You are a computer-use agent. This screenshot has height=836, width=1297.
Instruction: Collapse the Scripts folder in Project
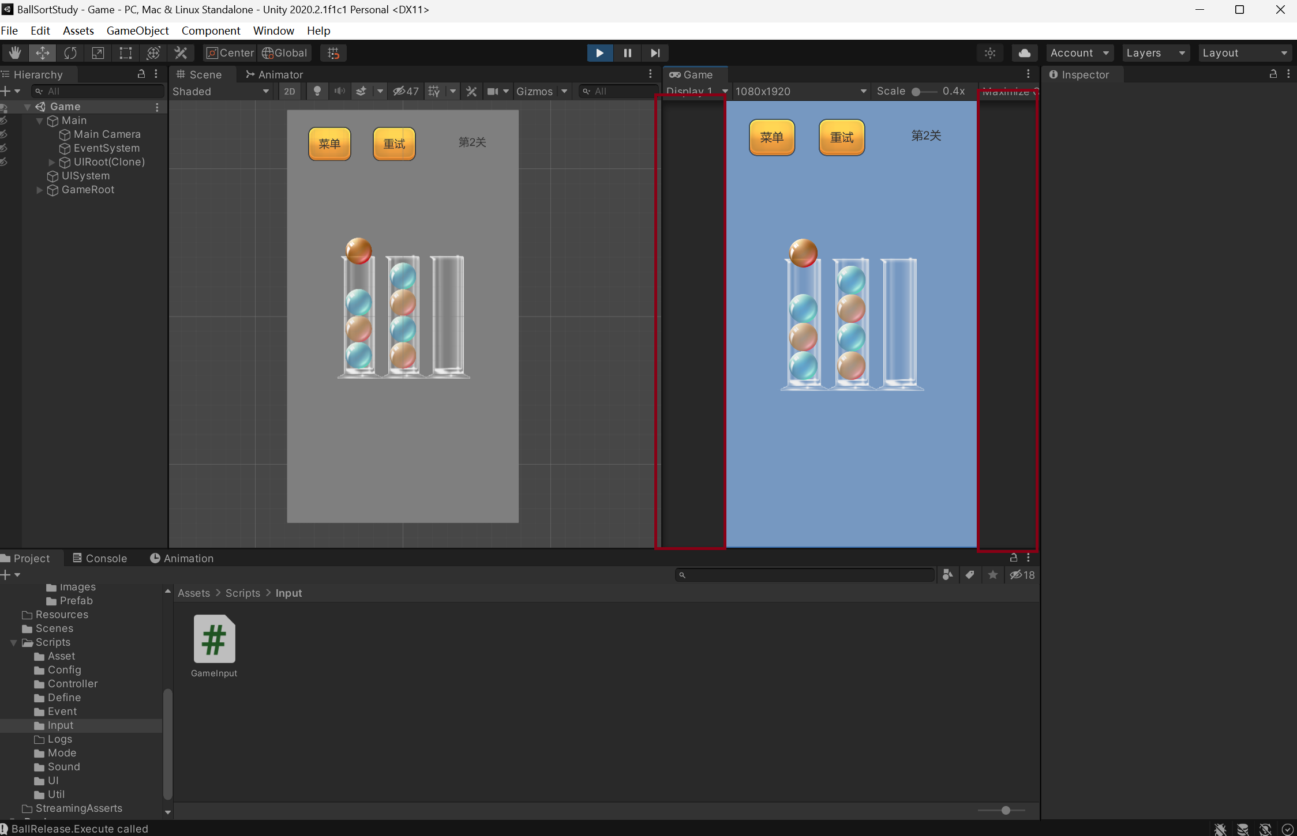13,642
